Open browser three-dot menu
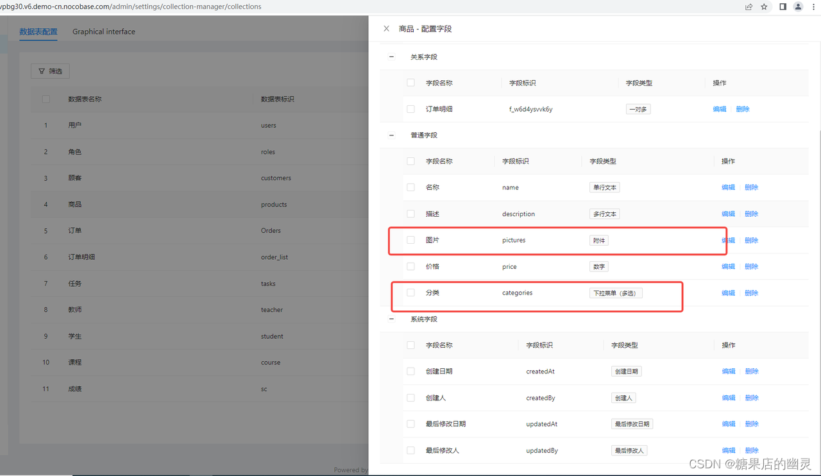 (813, 7)
